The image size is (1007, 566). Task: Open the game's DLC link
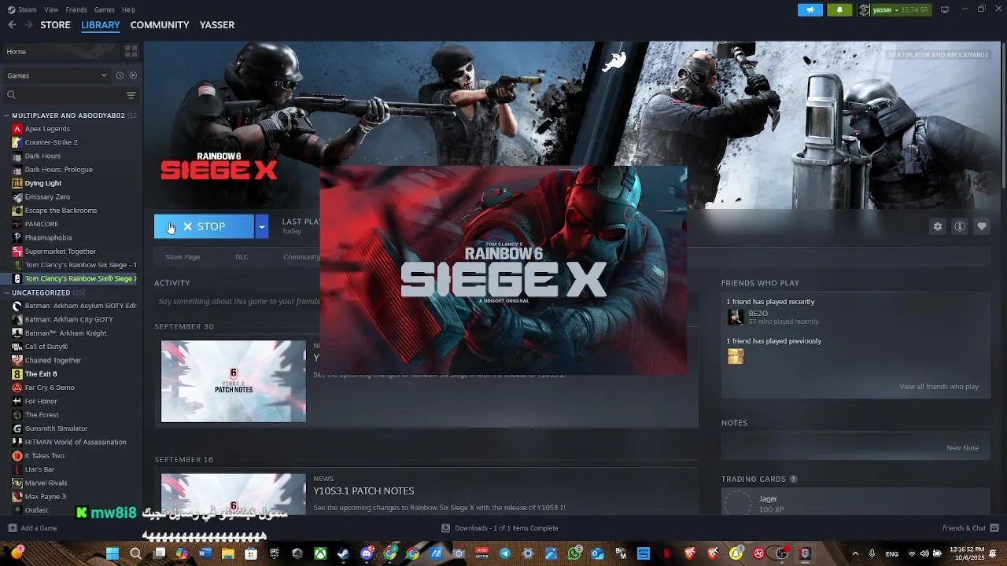(x=242, y=257)
